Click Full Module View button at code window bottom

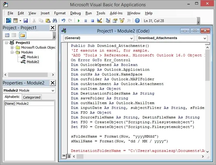[x=69, y=156]
